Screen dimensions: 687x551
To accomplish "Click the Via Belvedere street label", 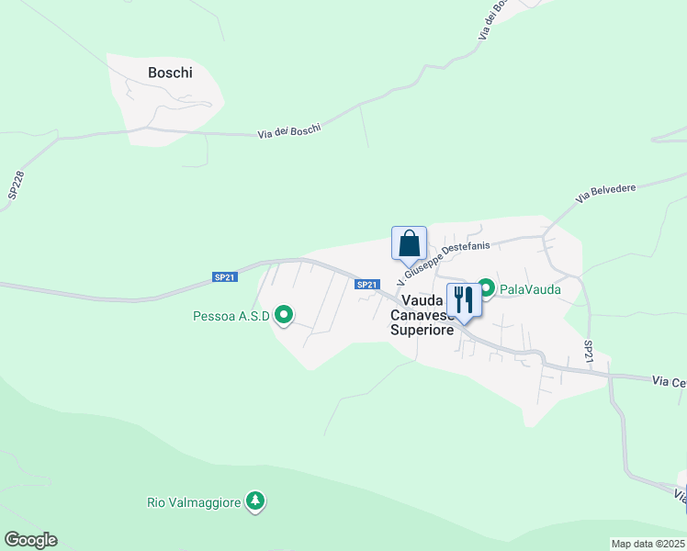I will (605, 194).
